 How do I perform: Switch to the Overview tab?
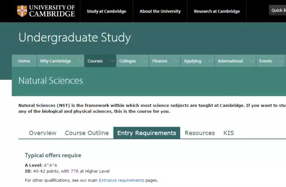point(42,133)
